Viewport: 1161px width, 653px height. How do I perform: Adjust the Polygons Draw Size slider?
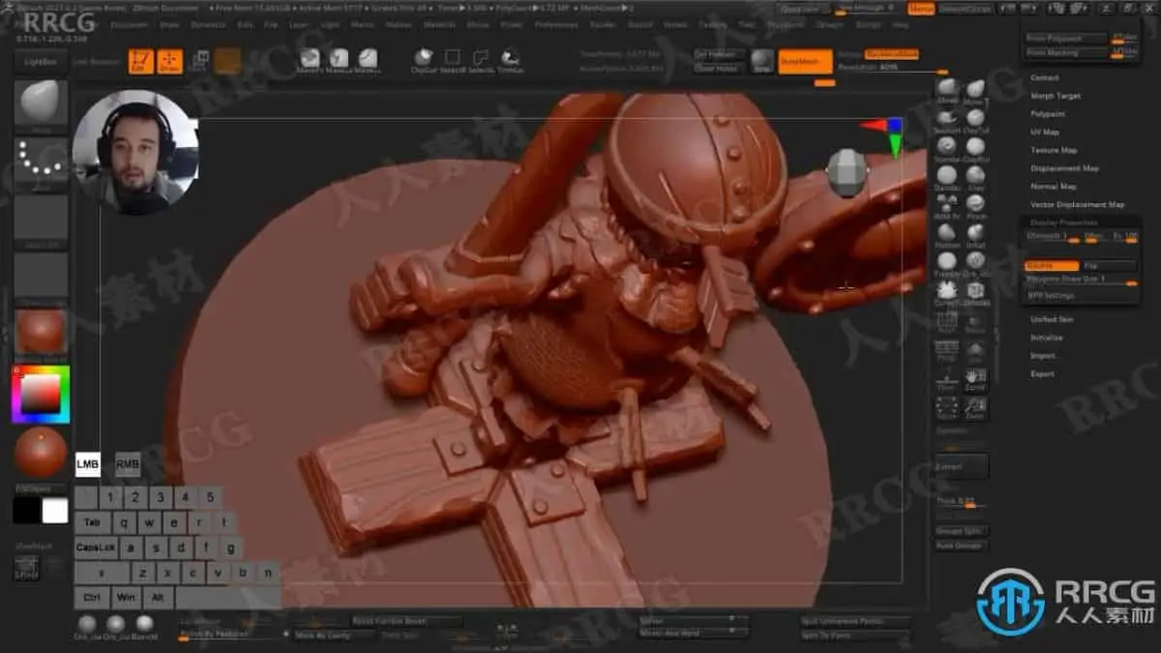click(1080, 280)
